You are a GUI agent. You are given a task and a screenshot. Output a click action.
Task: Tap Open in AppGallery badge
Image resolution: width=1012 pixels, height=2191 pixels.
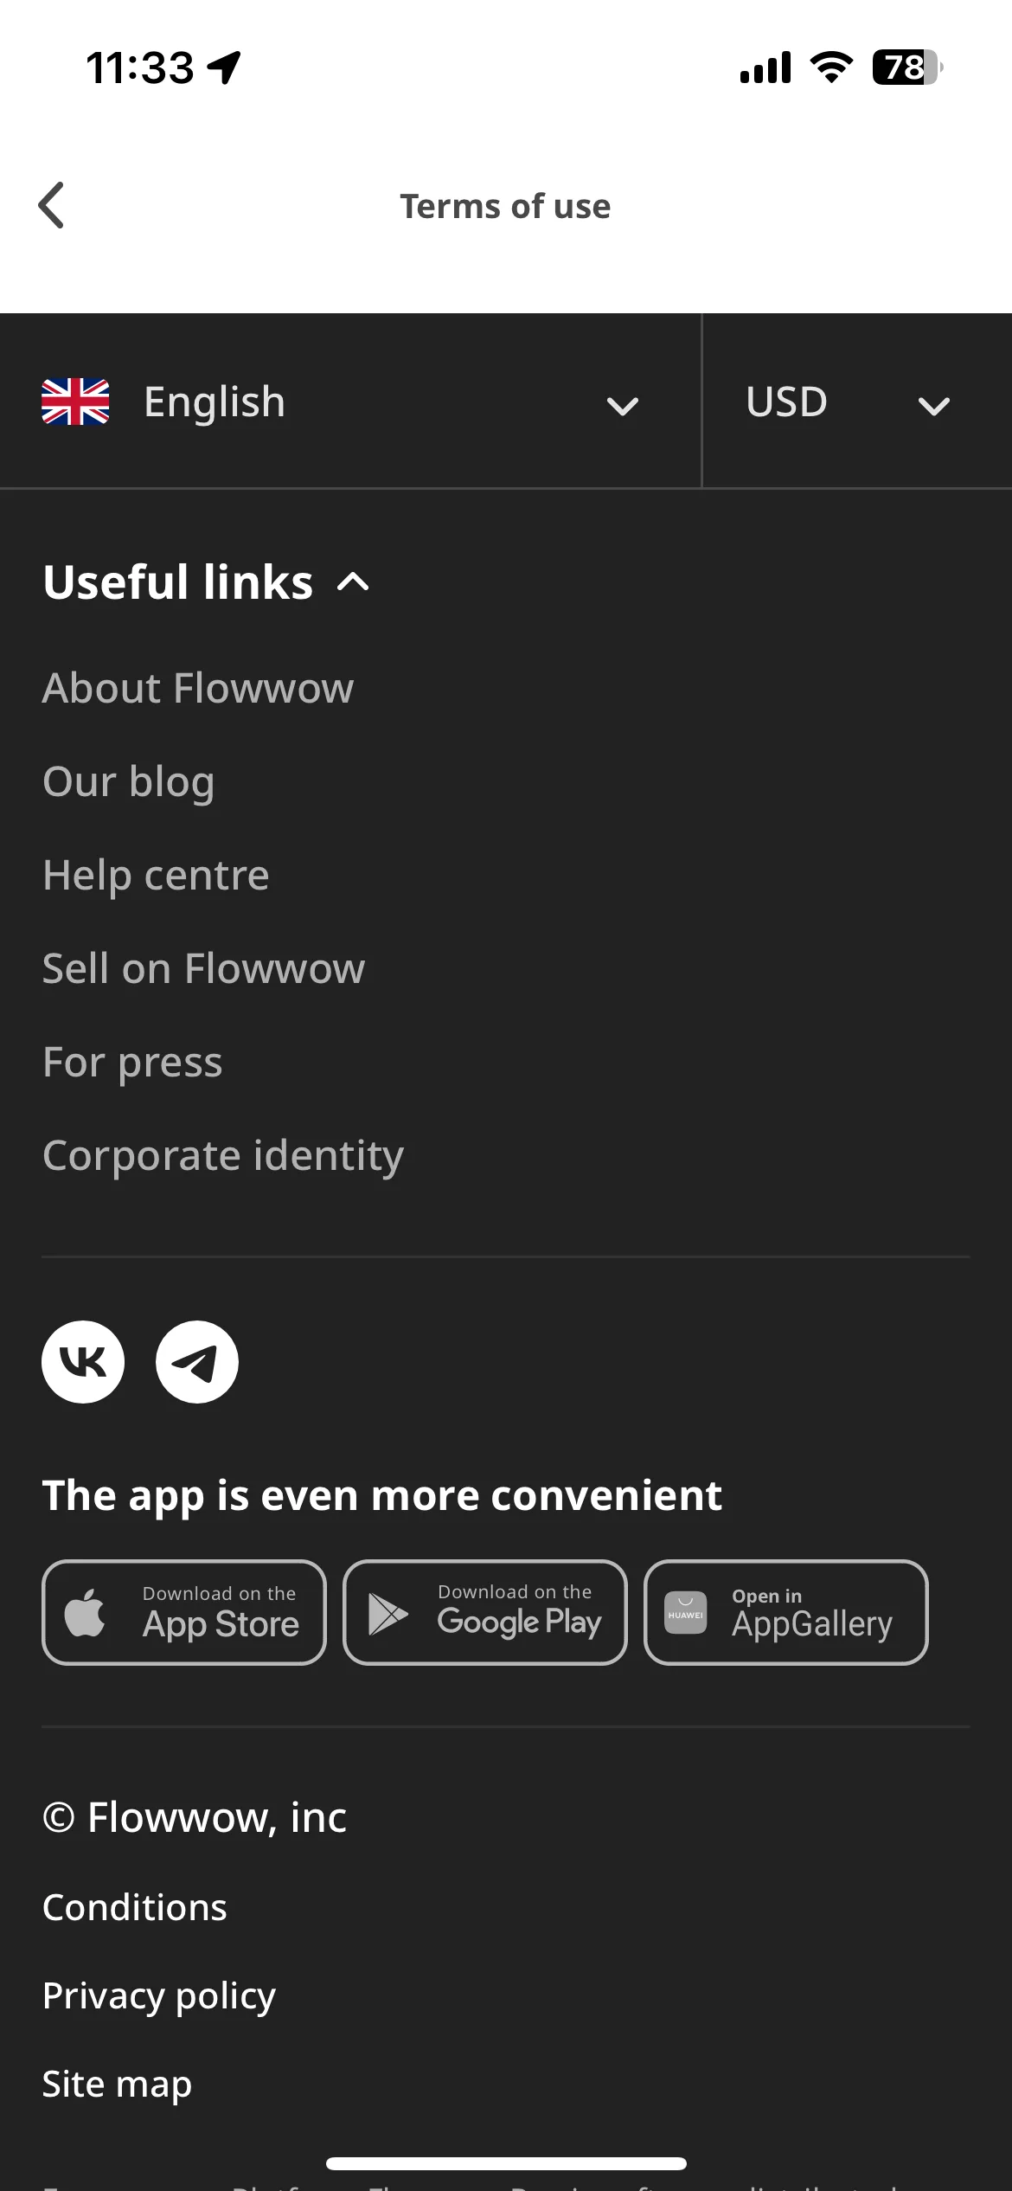tap(786, 1612)
